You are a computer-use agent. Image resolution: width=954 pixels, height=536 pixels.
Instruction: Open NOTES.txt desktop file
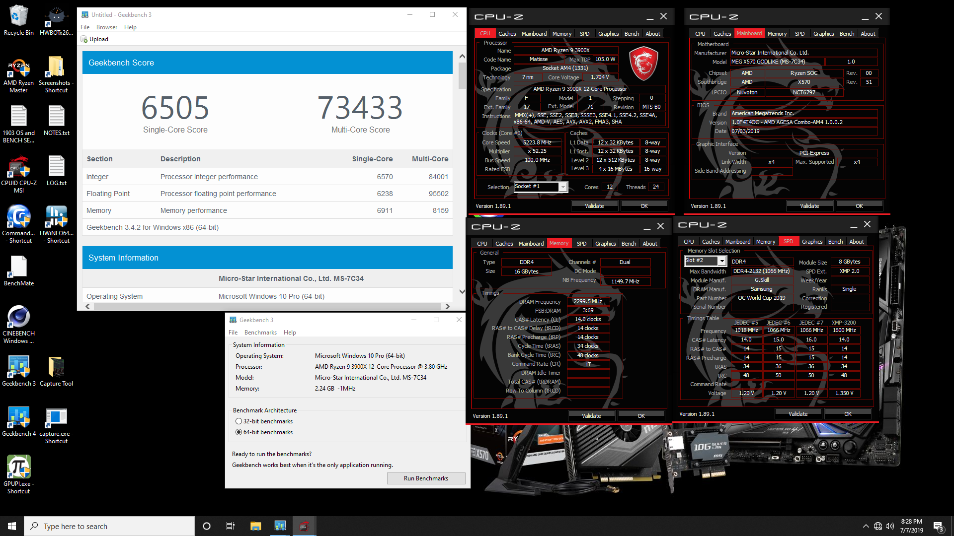(56, 121)
